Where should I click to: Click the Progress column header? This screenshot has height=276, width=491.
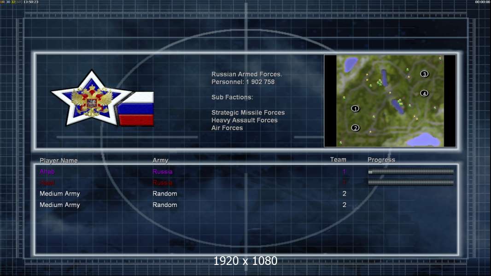[381, 160]
